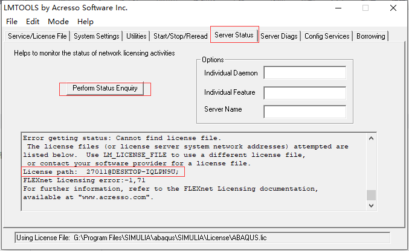Select the Server Status tab
The height and width of the screenshot is (251, 409).
coord(234,35)
